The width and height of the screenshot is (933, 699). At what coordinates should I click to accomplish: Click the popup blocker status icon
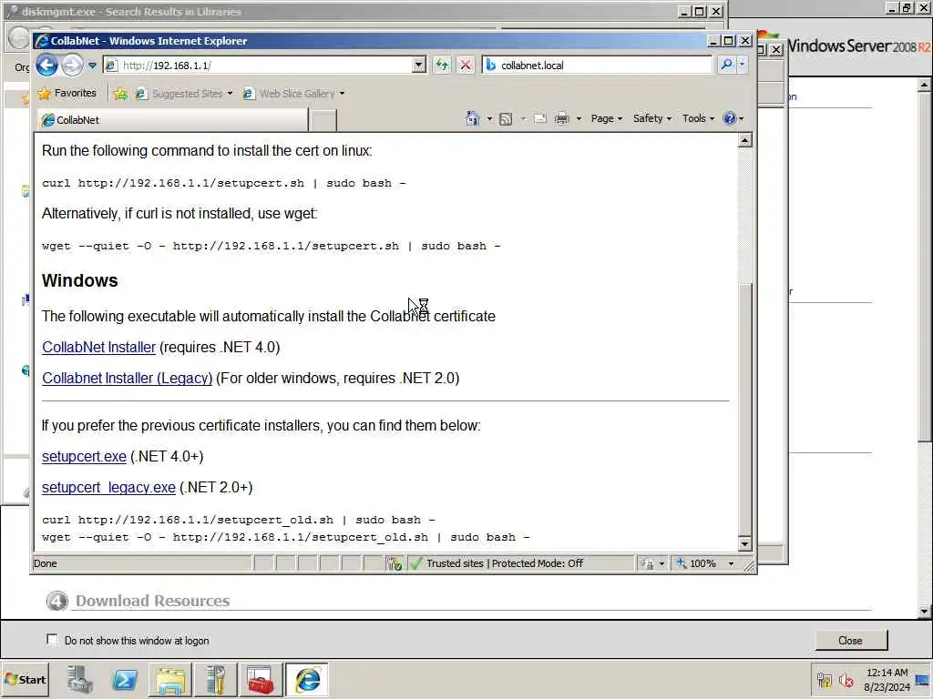click(x=395, y=563)
